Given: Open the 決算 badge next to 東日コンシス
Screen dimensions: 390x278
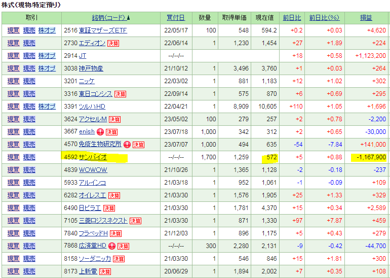Looking at the screenshot, I should click(120, 94).
